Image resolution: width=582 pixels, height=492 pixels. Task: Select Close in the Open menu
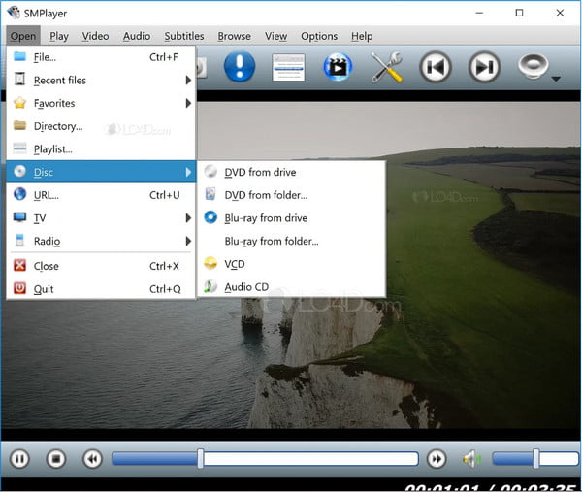tap(101, 266)
